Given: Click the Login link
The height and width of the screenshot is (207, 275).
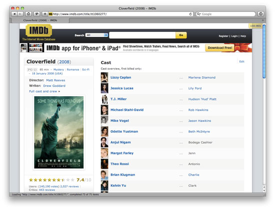Looking at the screenshot, I should pos(234,36).
